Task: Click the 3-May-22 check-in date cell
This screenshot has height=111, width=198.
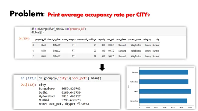Action: (x=57, y=56)
